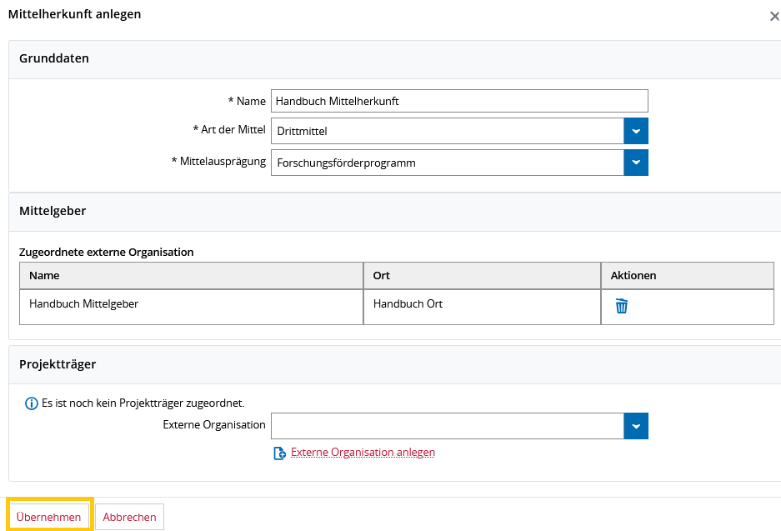The height and width of the screenshot is (531, 781).
Task: Open the Art der Mittel dropdown arrow
Action: (636, 131)
